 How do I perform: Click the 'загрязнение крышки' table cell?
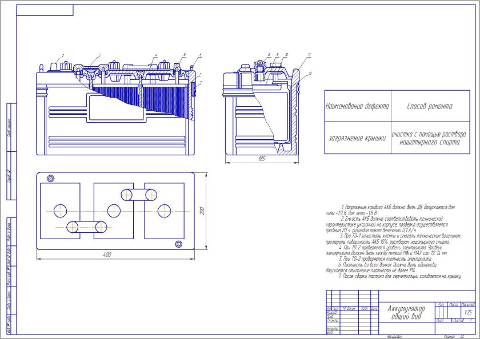pyautogui.click(x=357, y=138)
